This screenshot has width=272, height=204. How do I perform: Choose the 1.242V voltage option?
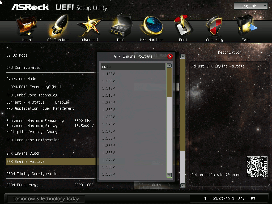coord(133,124)
